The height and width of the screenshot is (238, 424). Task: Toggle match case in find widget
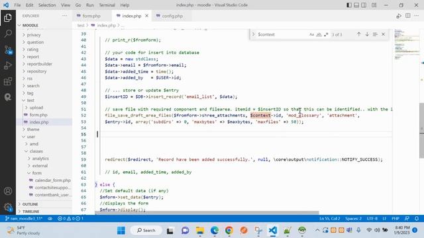coord(312,34)
